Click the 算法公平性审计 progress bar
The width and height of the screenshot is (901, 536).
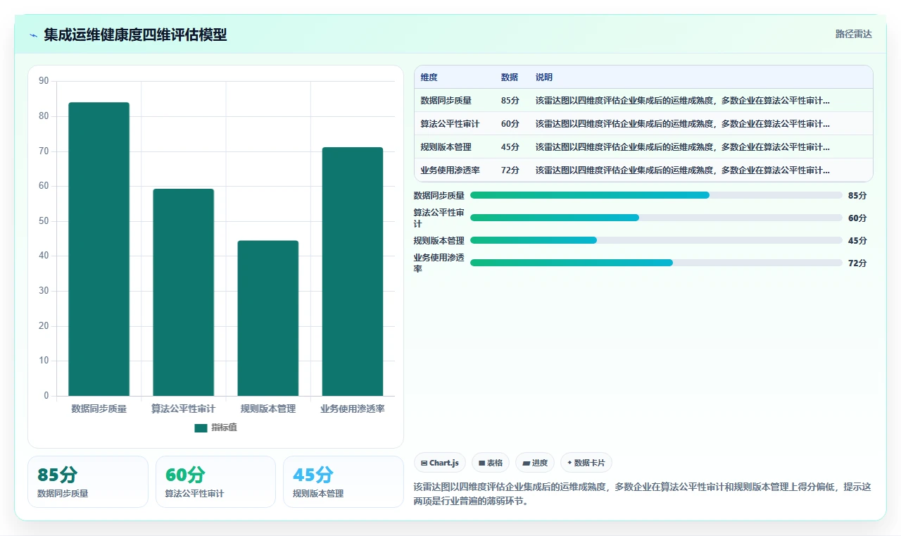pyautogui.click(x=656, y=218)
